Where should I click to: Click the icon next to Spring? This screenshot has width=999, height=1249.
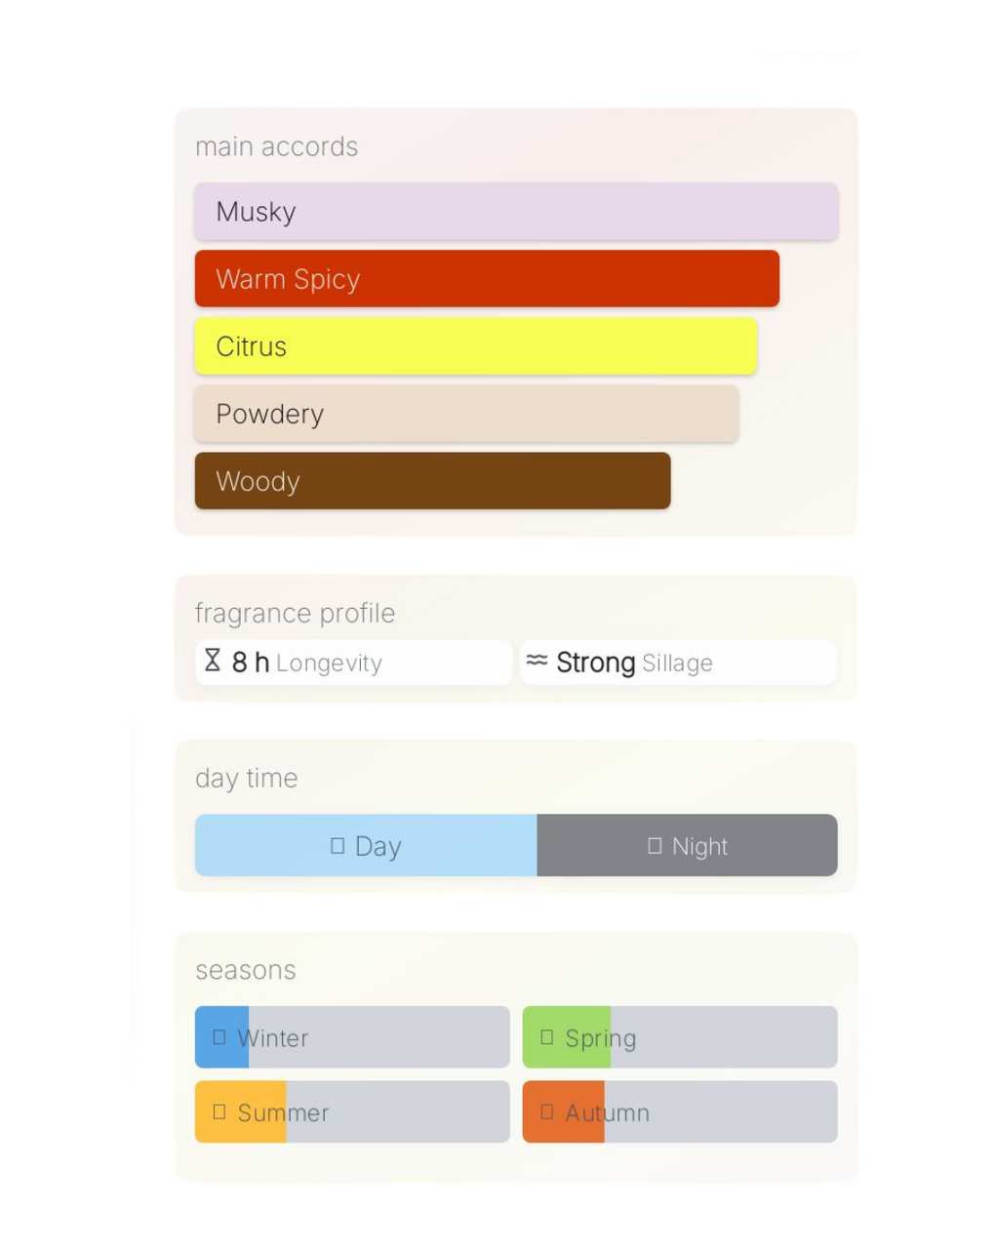[547, 1037]
